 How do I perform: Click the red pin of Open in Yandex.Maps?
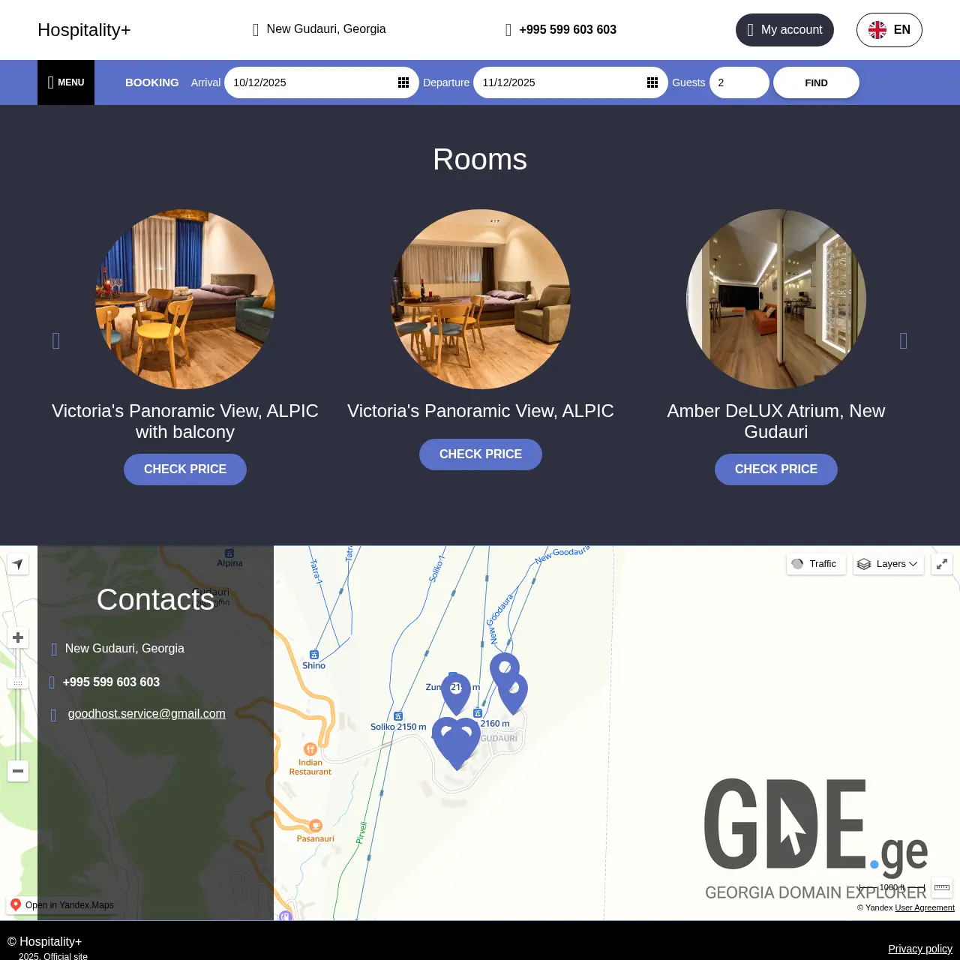point(15,904)
